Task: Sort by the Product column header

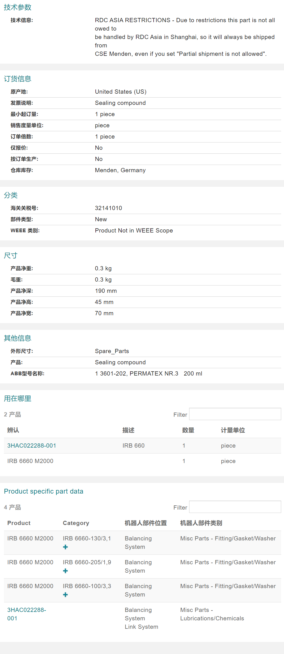Action: click(x=19, y=523)
